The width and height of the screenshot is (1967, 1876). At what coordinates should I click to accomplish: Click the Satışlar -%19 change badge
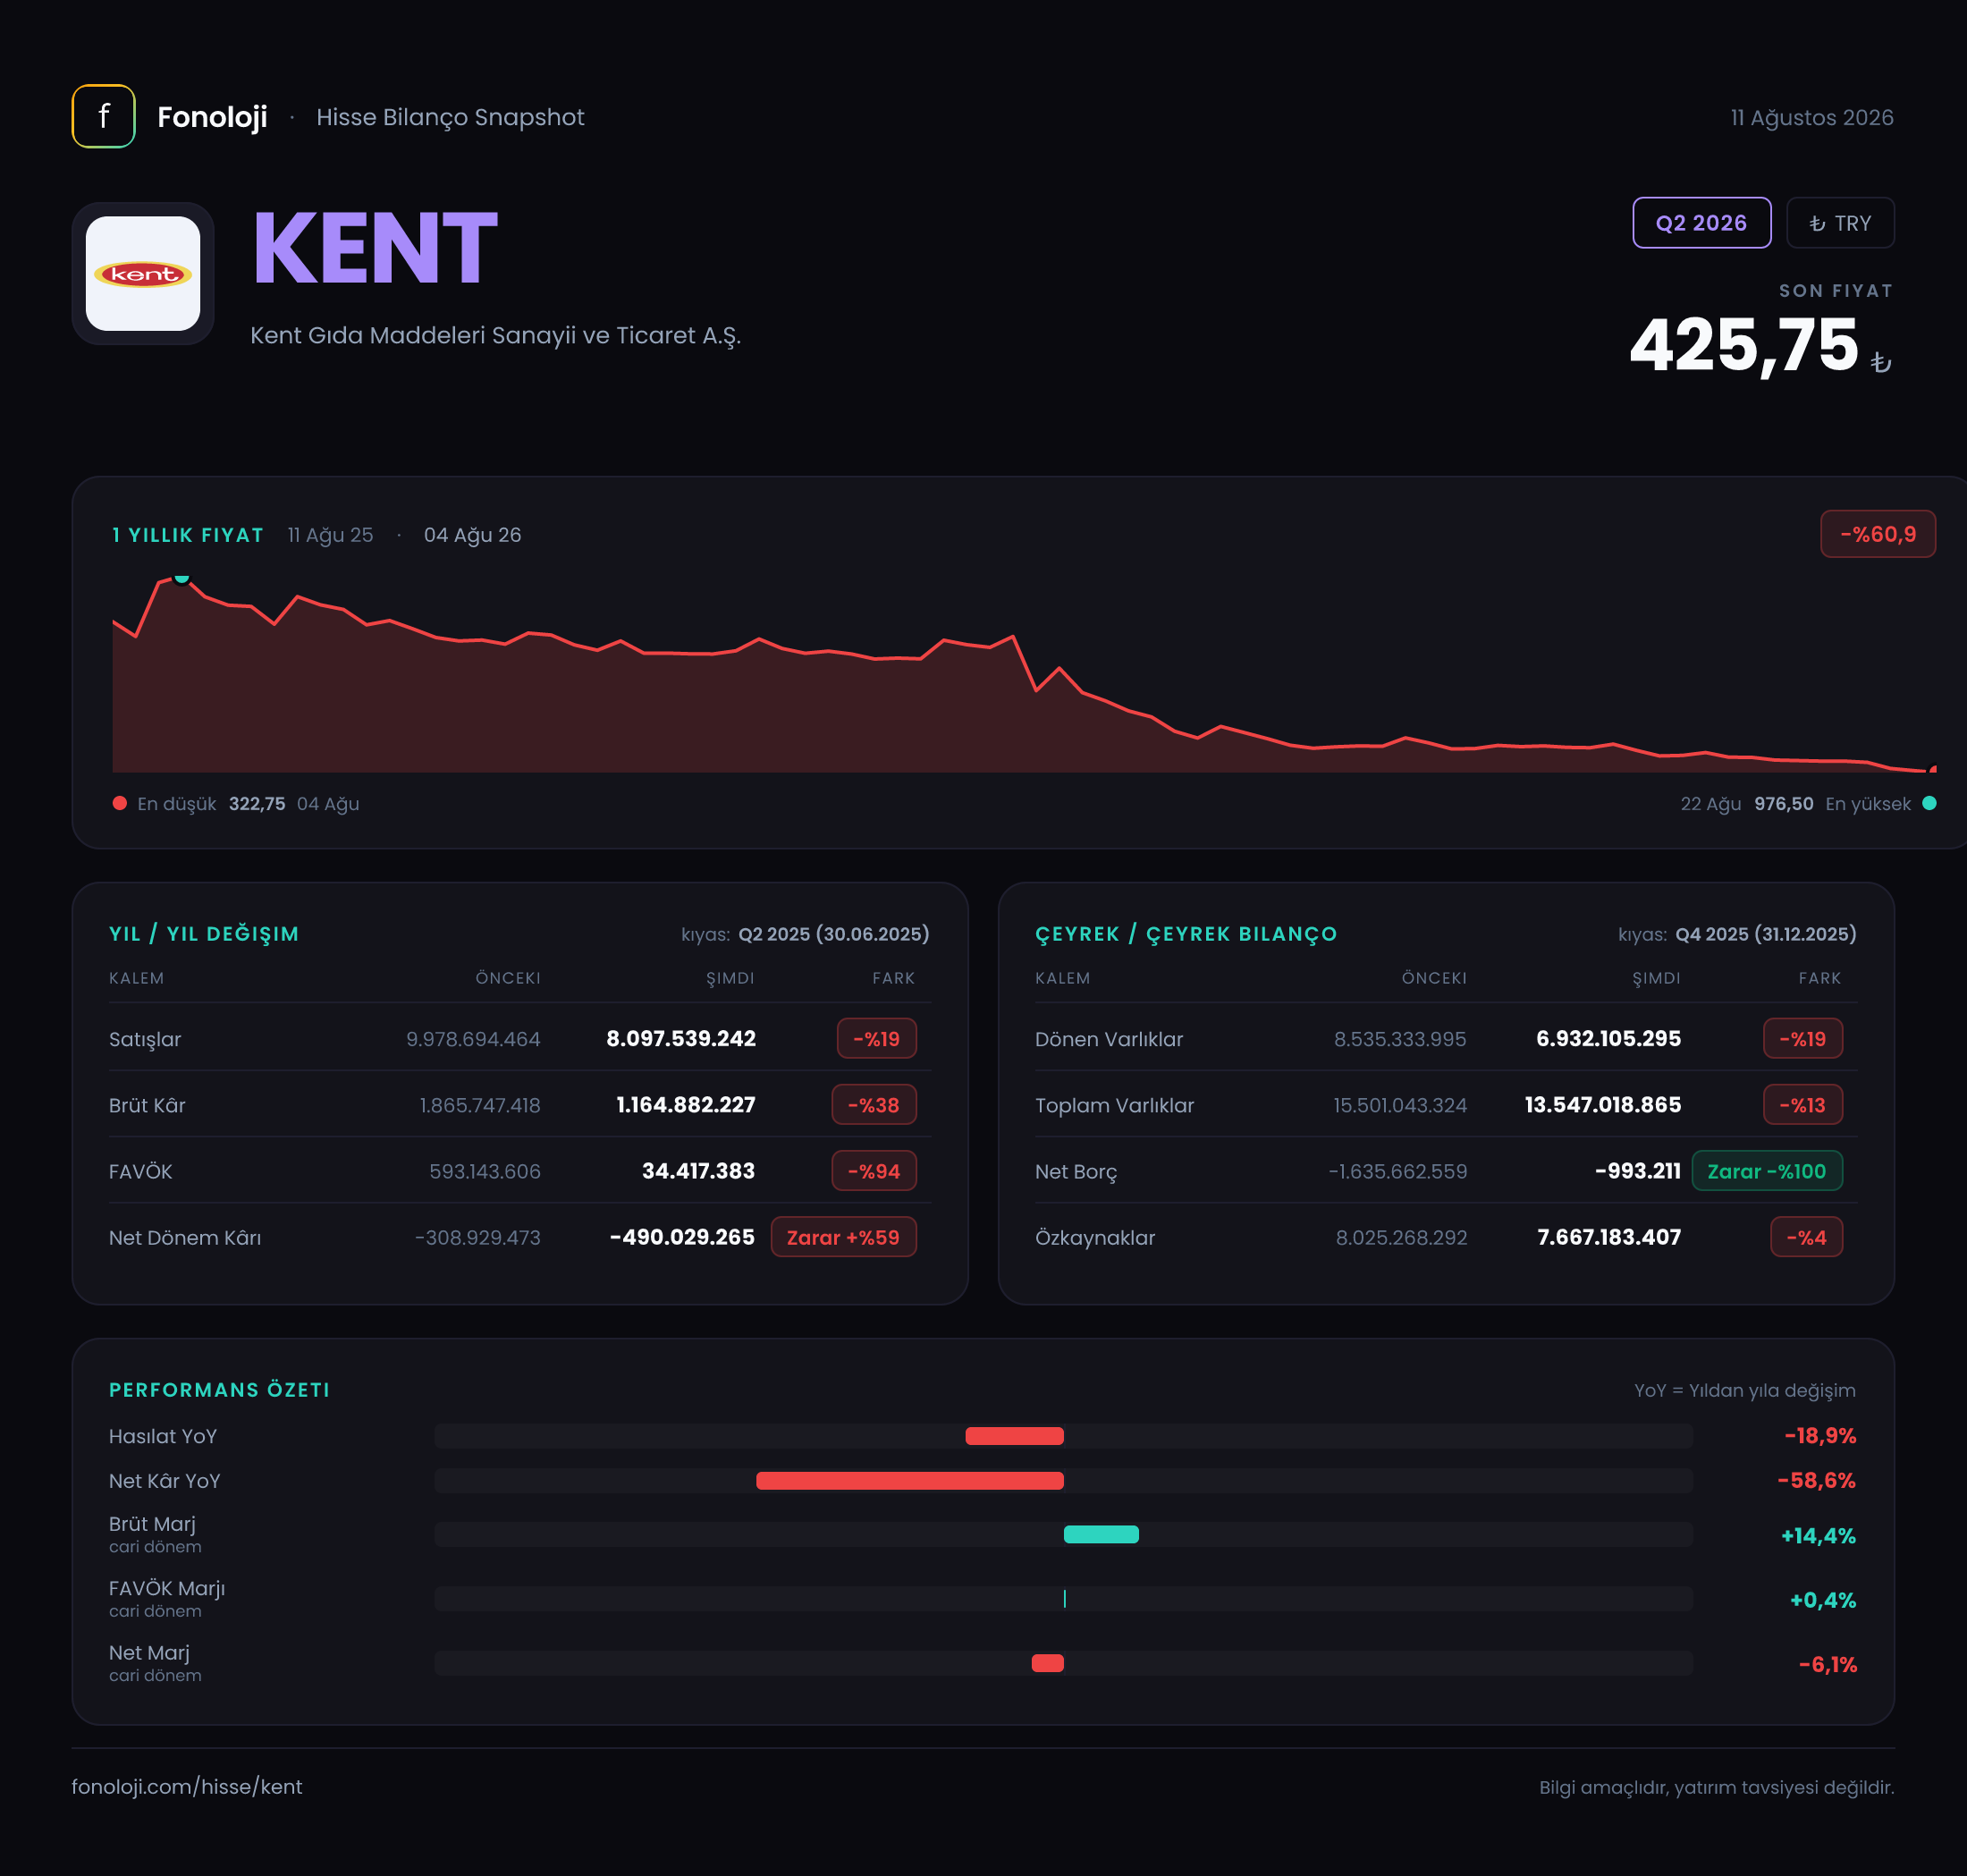click(876, 1038)
